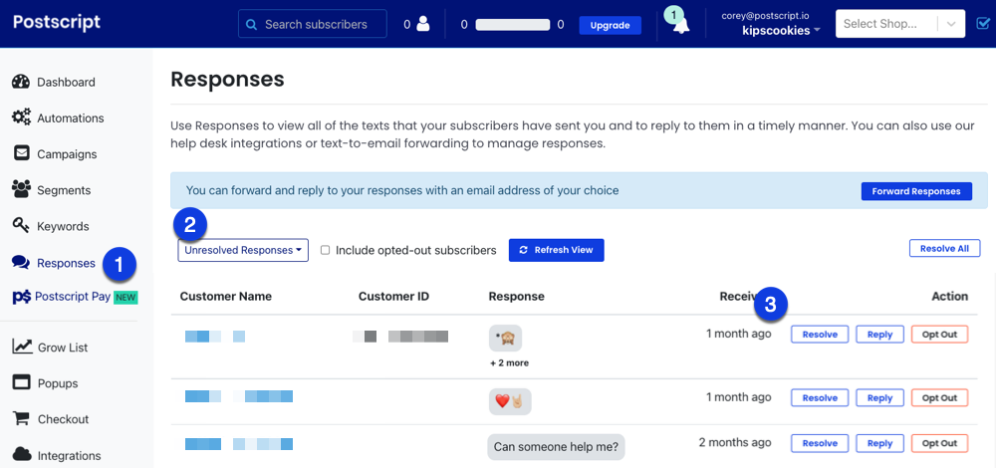Open customer name in heart emoji row
This screenshot has width=996, height=468.
click(239, 397)
